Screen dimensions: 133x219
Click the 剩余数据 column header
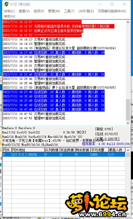pyautogui.click(x=83, y=150)
